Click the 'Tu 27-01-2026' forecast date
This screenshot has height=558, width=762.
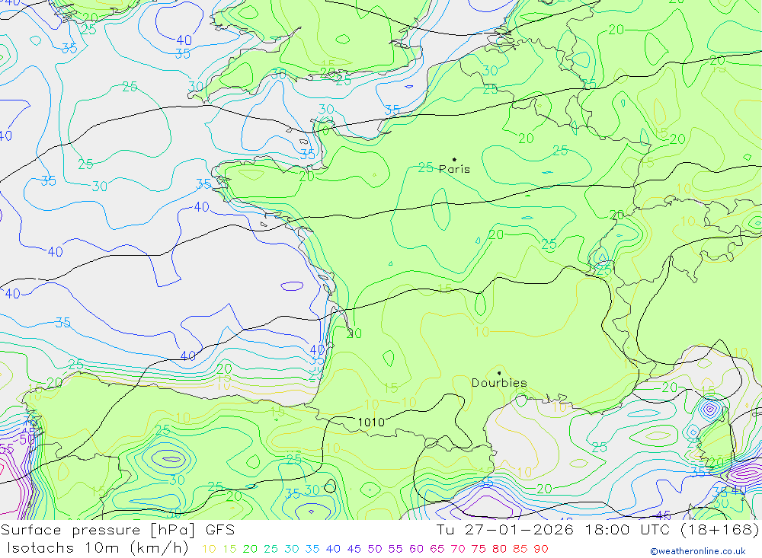point(505,530)
